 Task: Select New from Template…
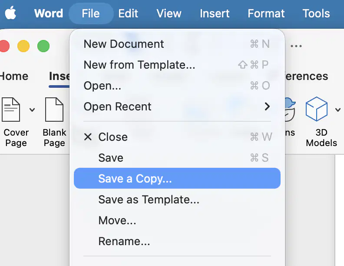(177, 65)
